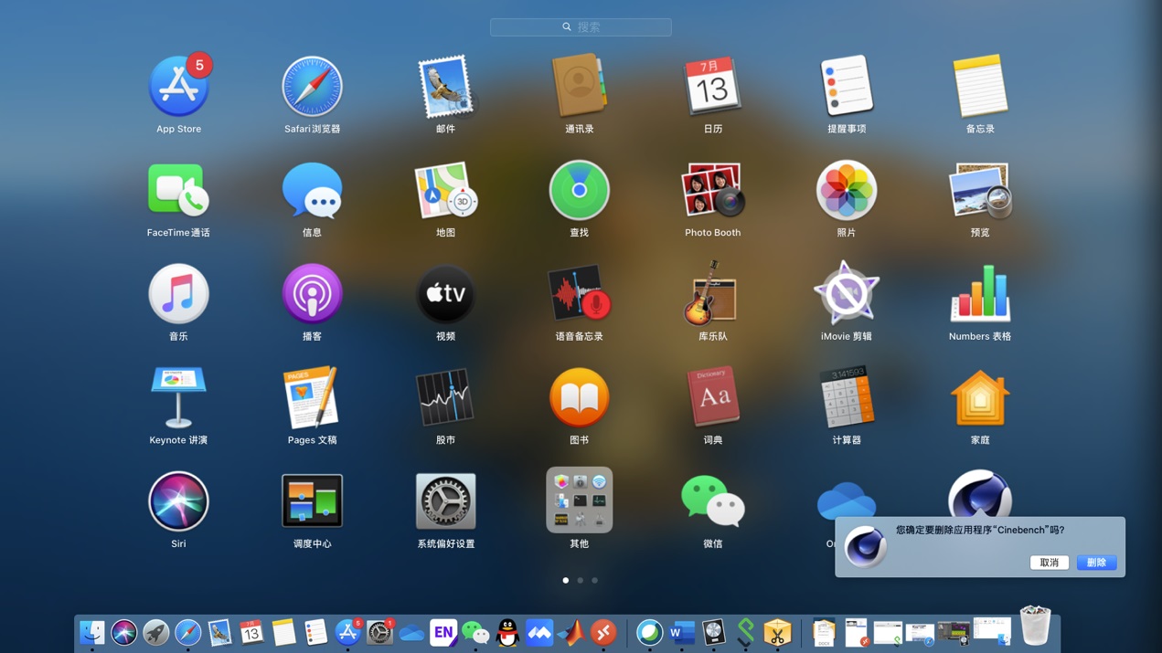Open yellow Notes icon in Dock
Screen dimensions: 1162x653
point(283,632)
